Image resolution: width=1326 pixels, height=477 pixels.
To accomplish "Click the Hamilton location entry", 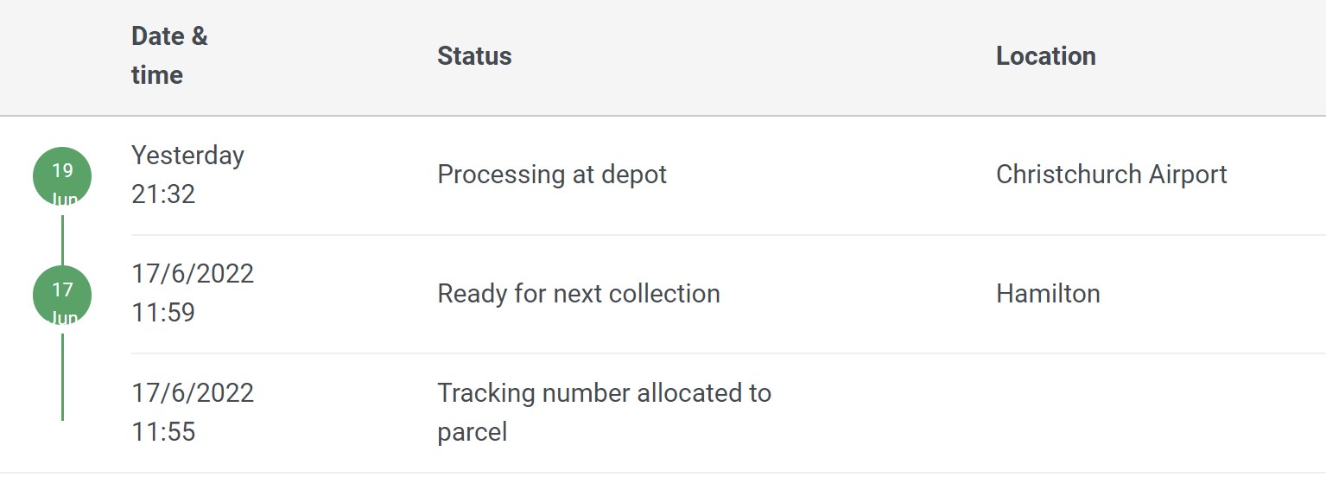I will [1048, 294].
